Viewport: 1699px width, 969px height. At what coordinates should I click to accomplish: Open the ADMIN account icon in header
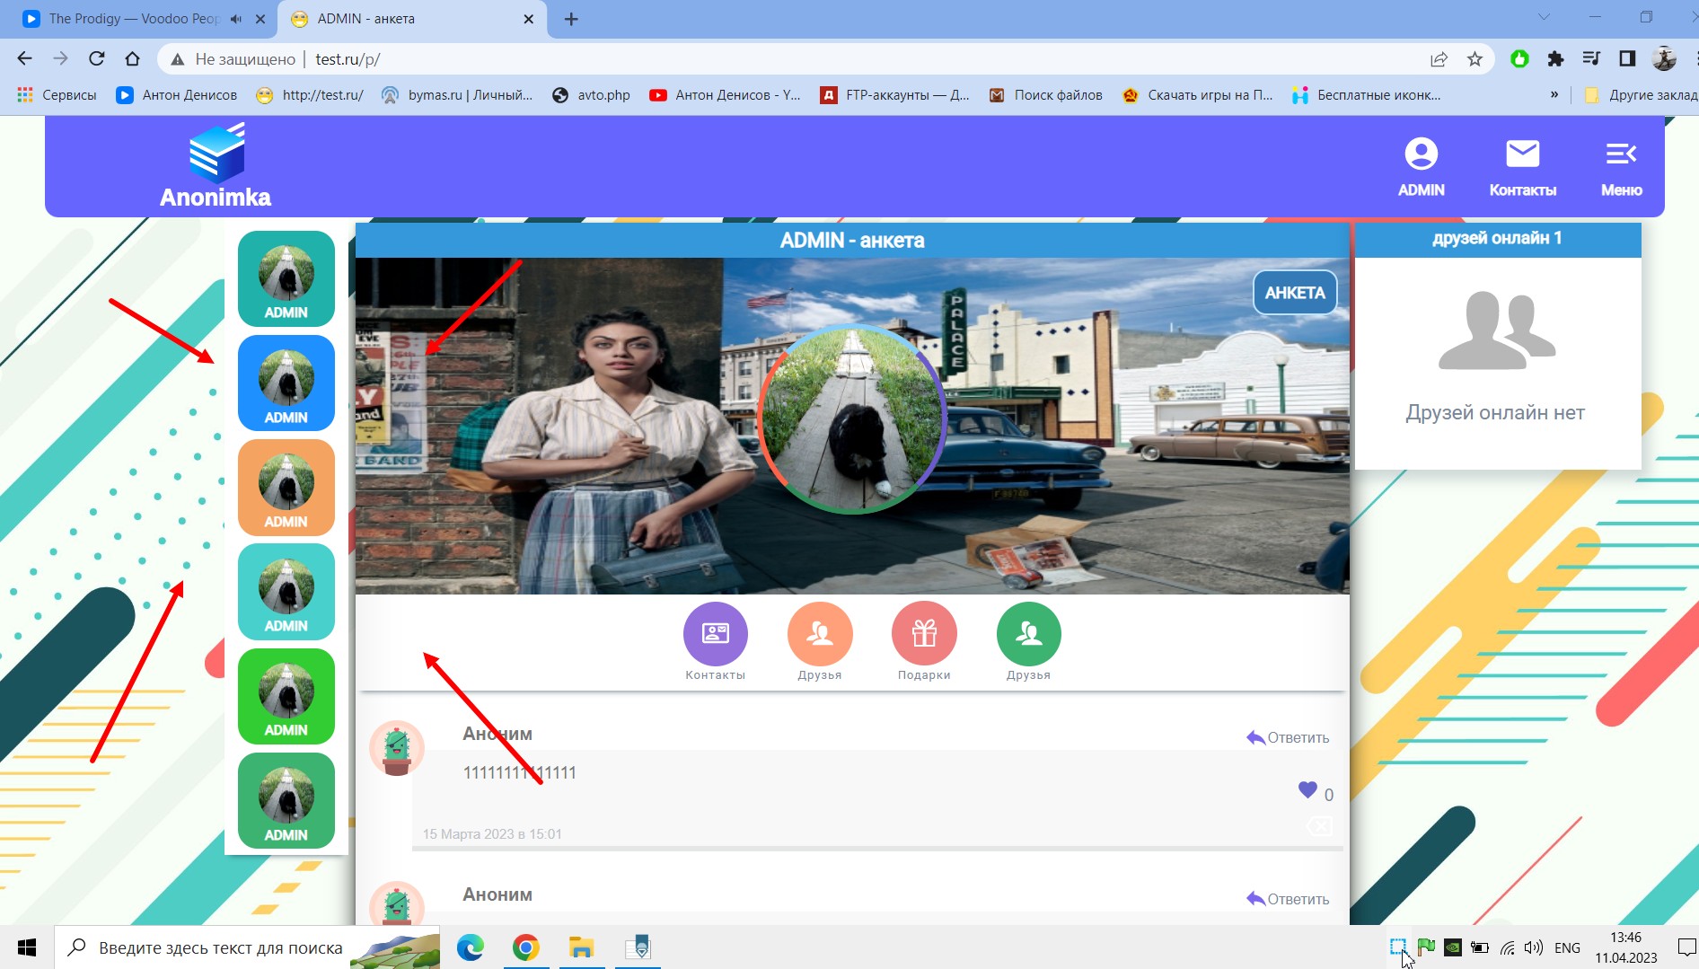(1421, 166)
